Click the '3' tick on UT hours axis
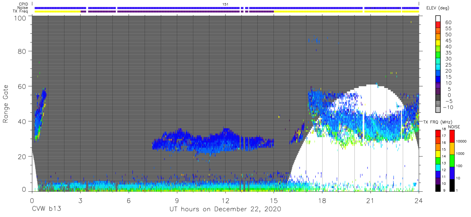Screen dimensions: 471x217 point(80,200)
